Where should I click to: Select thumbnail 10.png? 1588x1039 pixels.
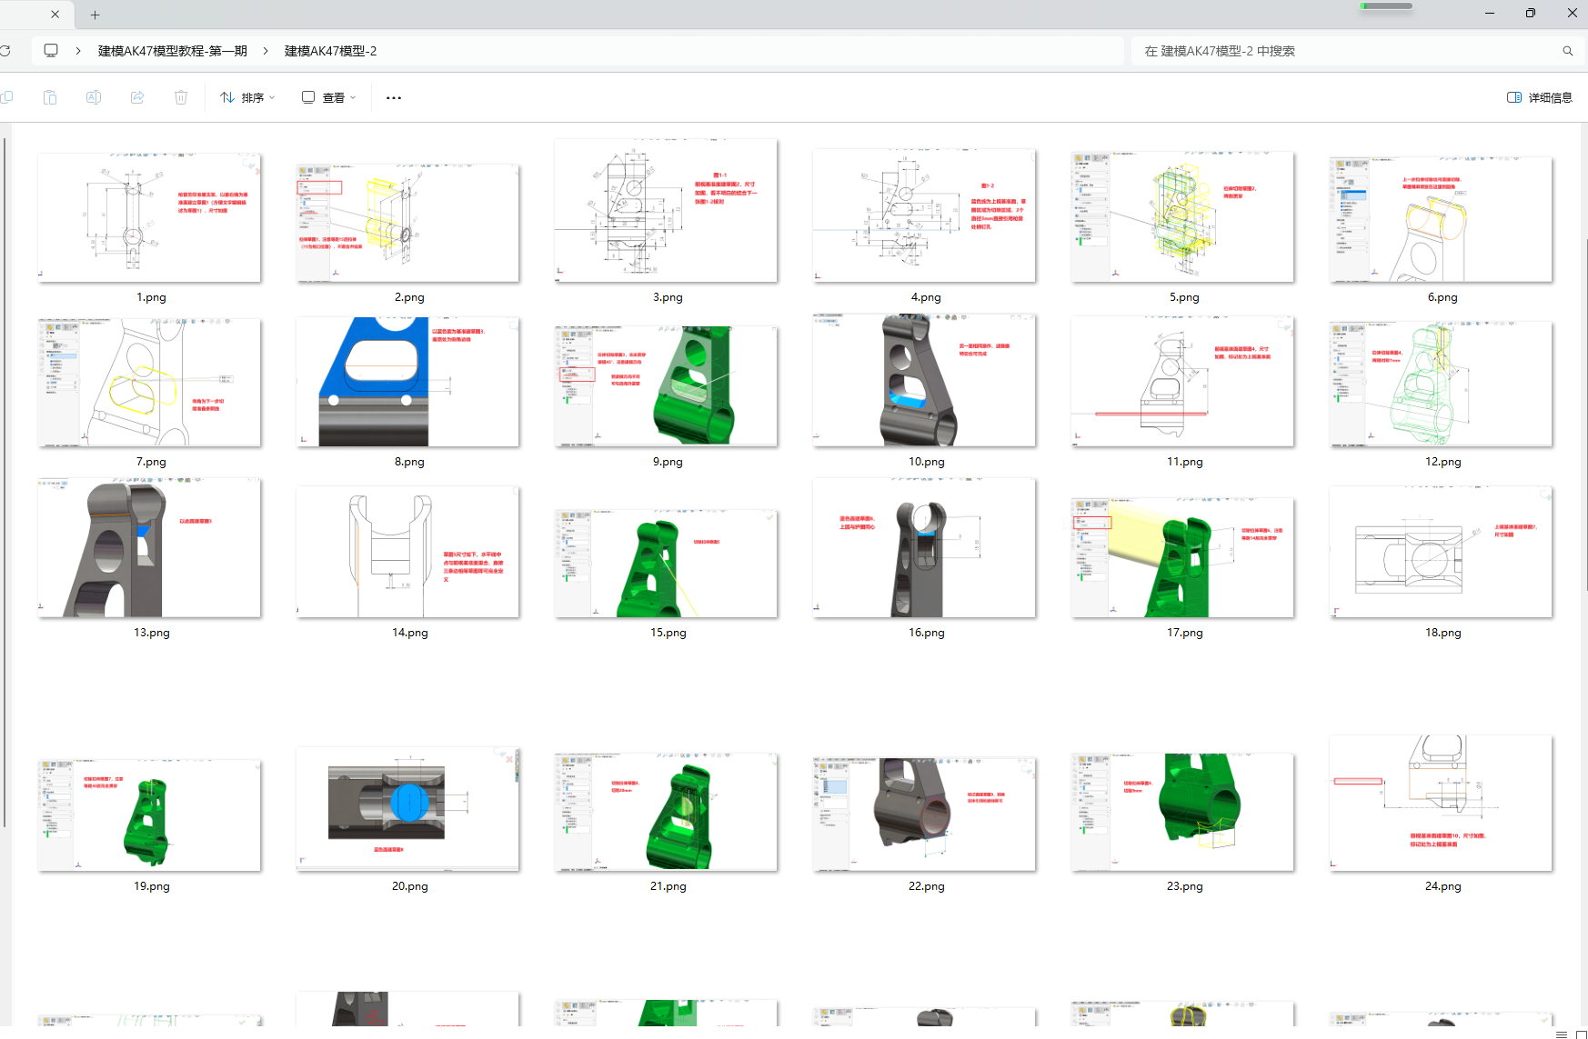(925, 381)
